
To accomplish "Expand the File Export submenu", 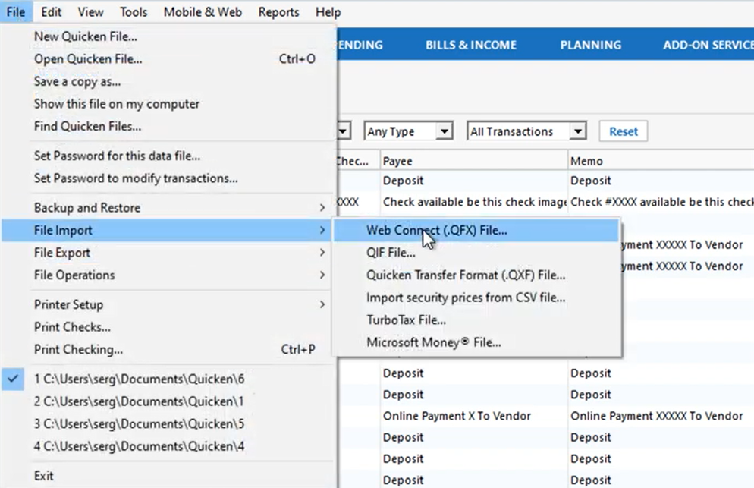I will [x=166, y=253].
